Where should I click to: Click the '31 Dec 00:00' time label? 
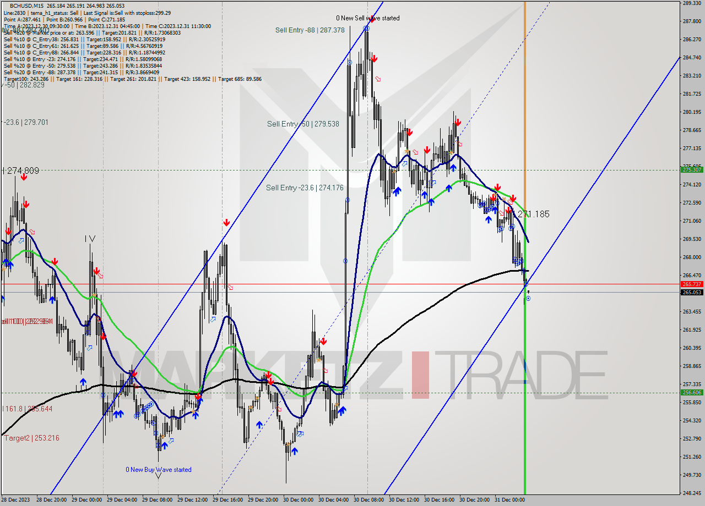click(x=509, y=501)
